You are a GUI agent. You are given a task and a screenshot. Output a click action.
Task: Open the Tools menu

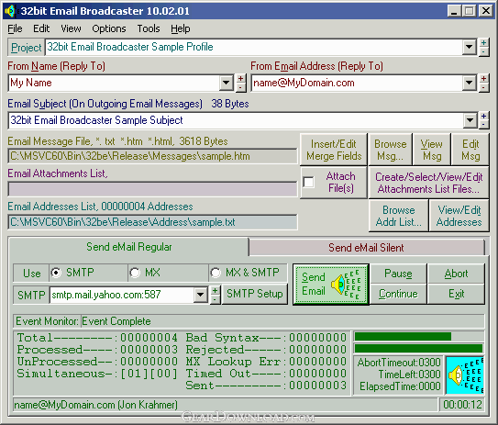click(149, 29)
